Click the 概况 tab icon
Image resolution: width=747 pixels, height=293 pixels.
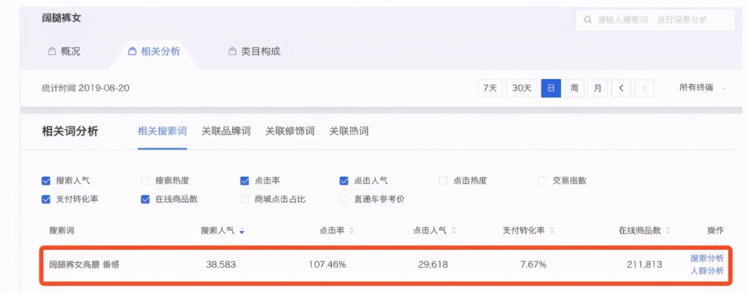[x=52, y=51]
